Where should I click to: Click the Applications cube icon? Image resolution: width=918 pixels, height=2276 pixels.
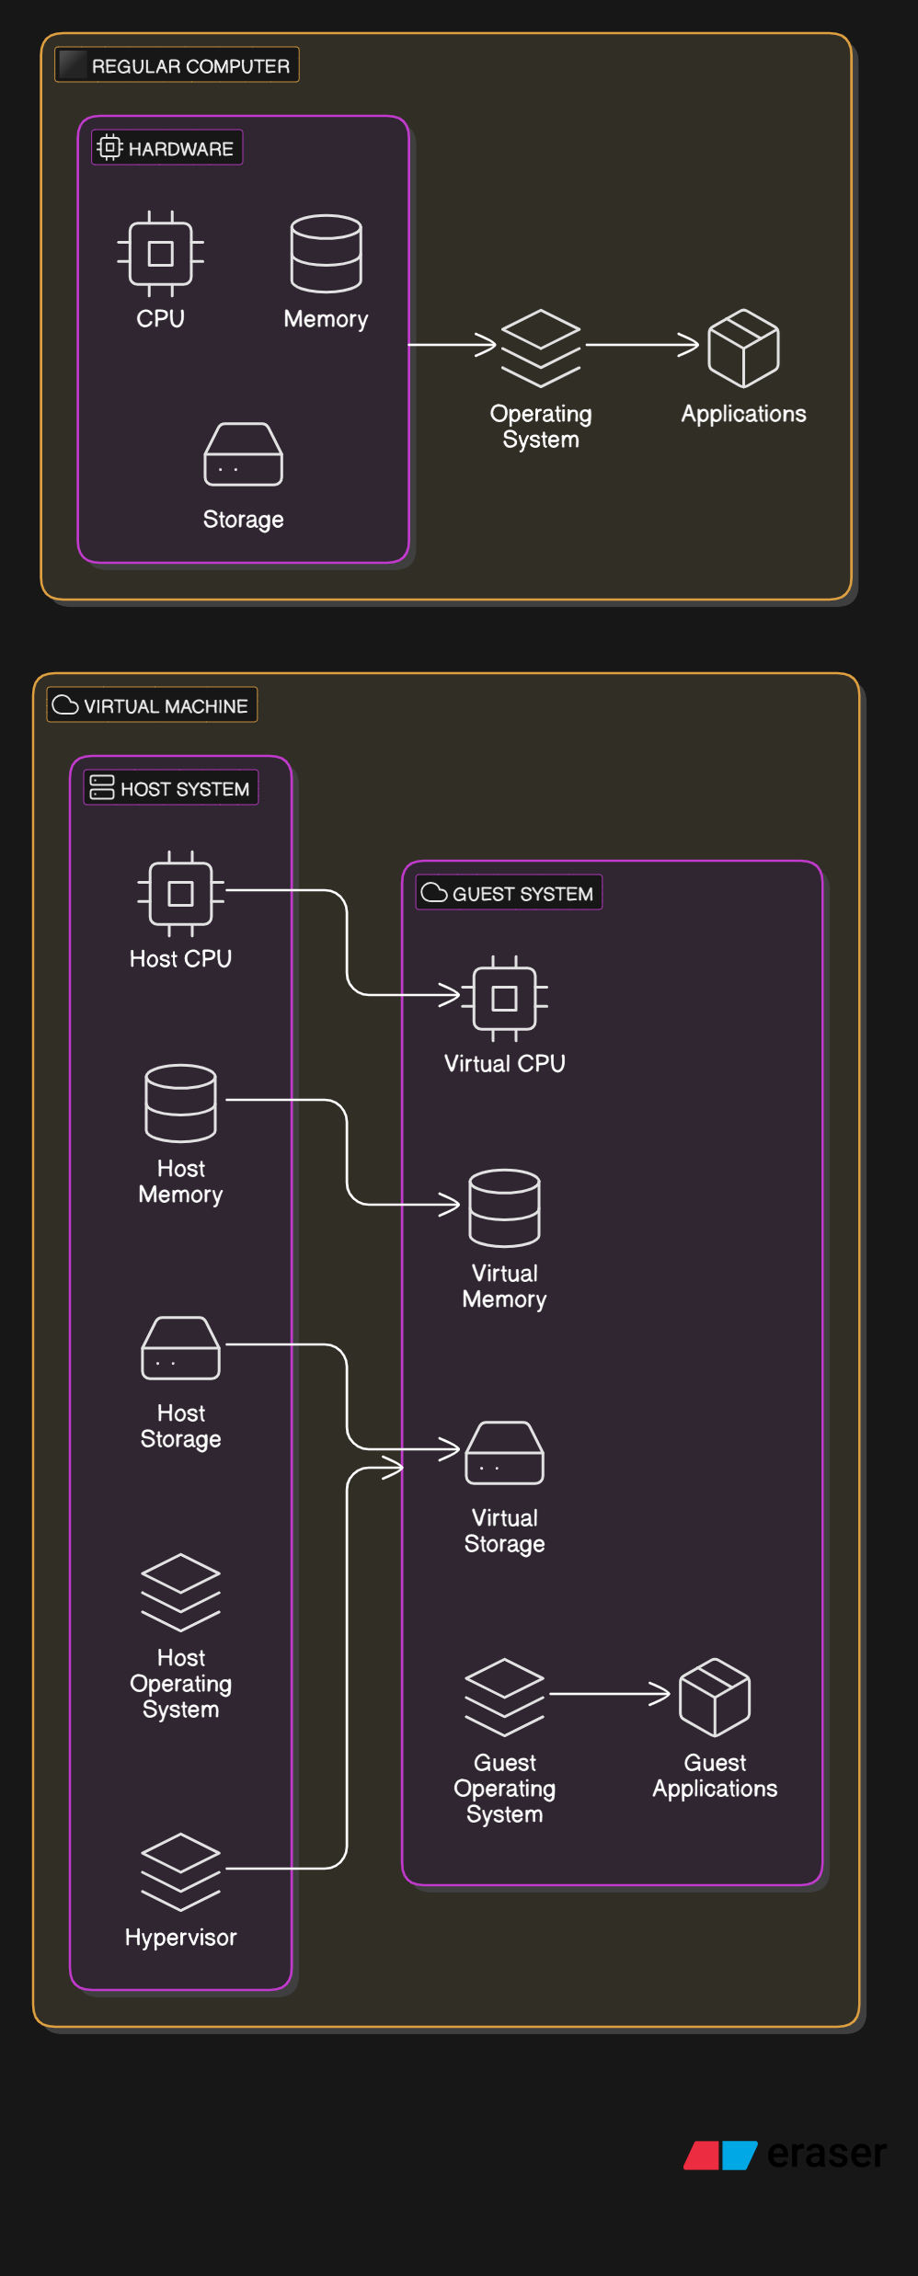click(x=743, y=349)
